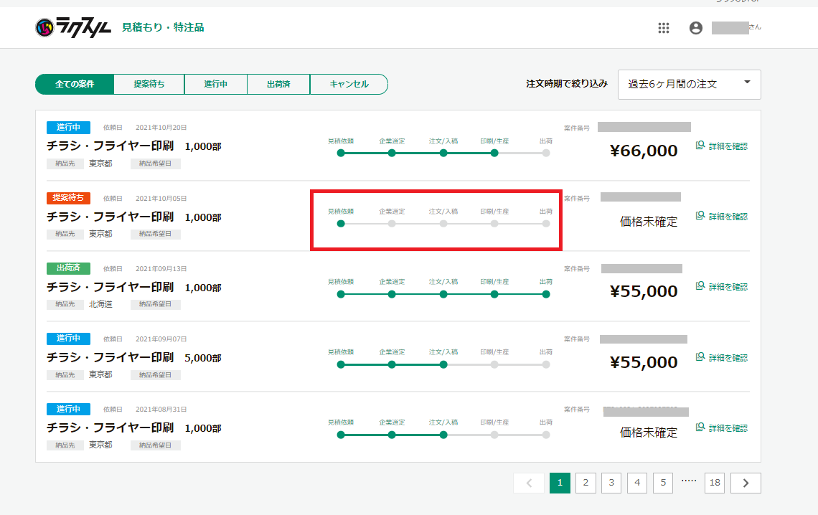Go to next page with arrow button
Image resolution: width=818 pixels, height=515 pixels.
(746, 483)
